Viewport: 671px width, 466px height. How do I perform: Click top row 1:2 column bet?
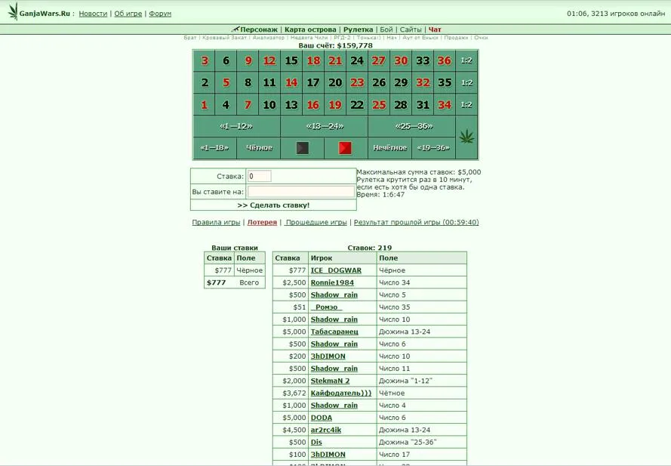467,61
